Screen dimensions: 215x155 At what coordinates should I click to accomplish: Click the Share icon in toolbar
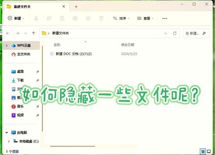click(88, 18)
